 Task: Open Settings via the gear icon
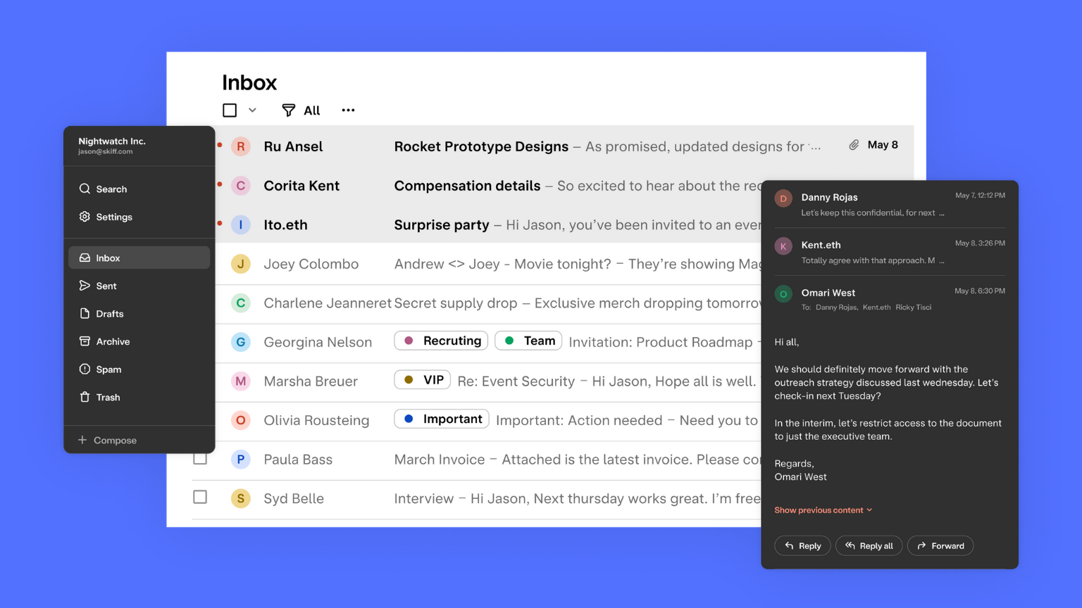point(85,217)
